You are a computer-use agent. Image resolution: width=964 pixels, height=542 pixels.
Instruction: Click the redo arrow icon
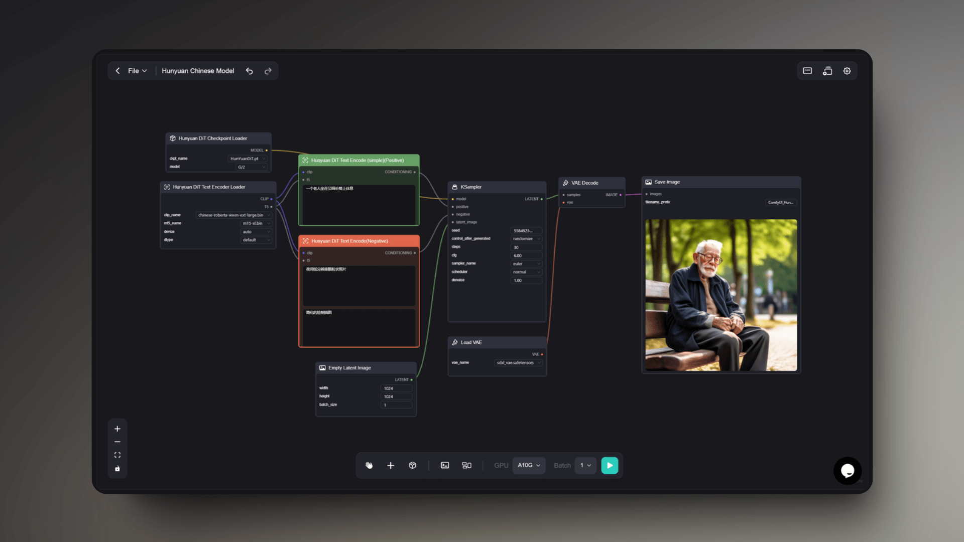(268, 71)
